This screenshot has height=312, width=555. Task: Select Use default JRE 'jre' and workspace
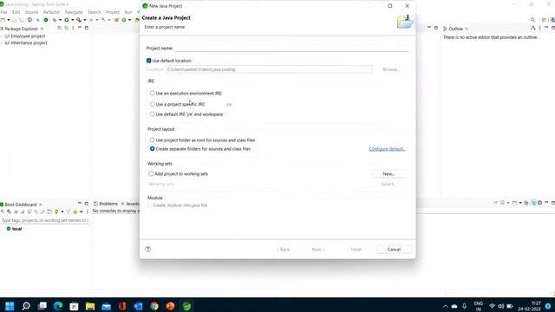pyautogui.click(x=153, y=114)
